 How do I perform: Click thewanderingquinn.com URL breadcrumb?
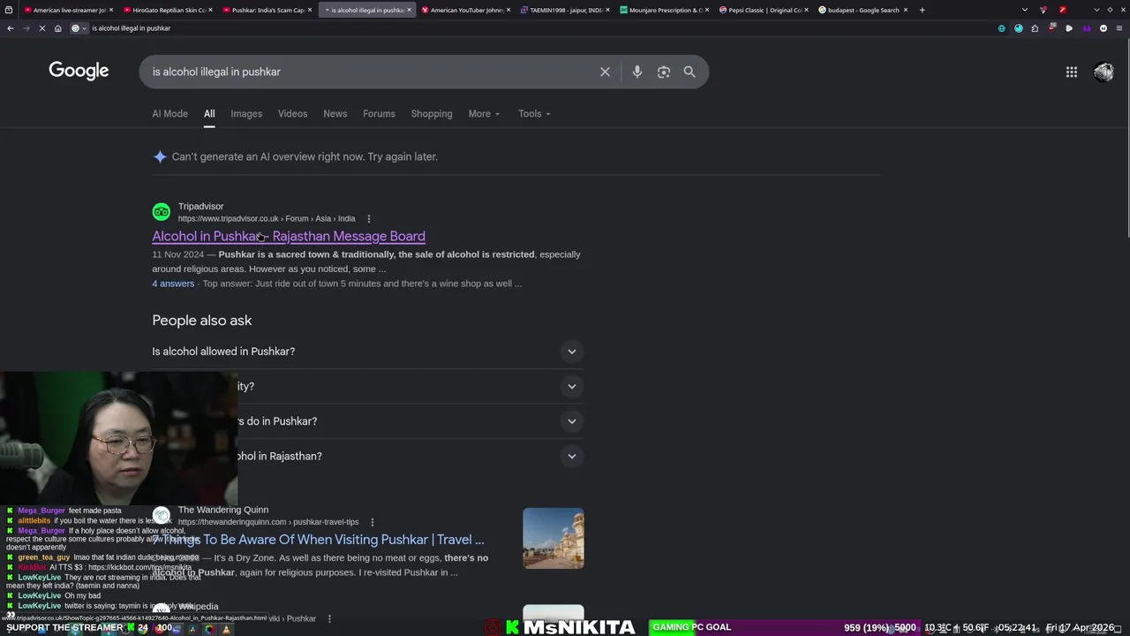pos(268,522)
